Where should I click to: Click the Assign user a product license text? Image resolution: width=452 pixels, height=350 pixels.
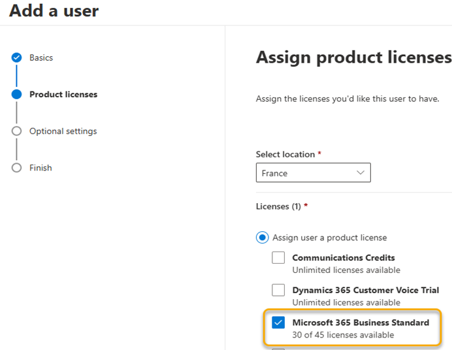330,238
